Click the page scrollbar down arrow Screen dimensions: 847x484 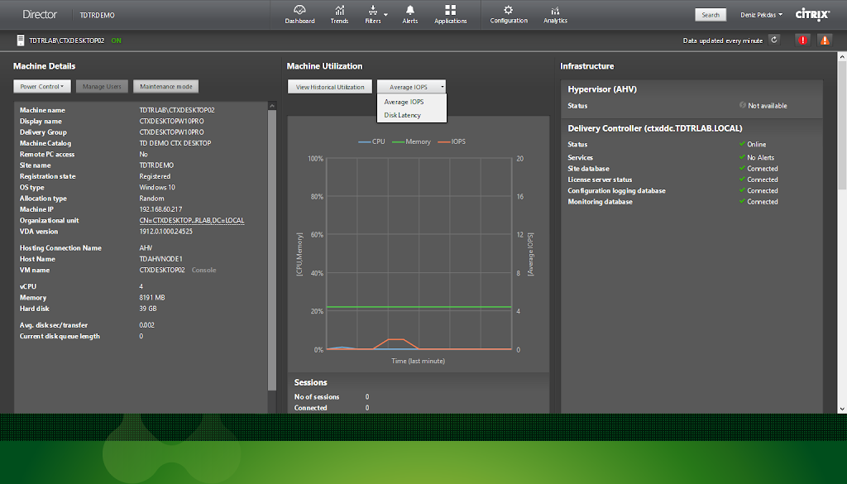tap(842, 409)
